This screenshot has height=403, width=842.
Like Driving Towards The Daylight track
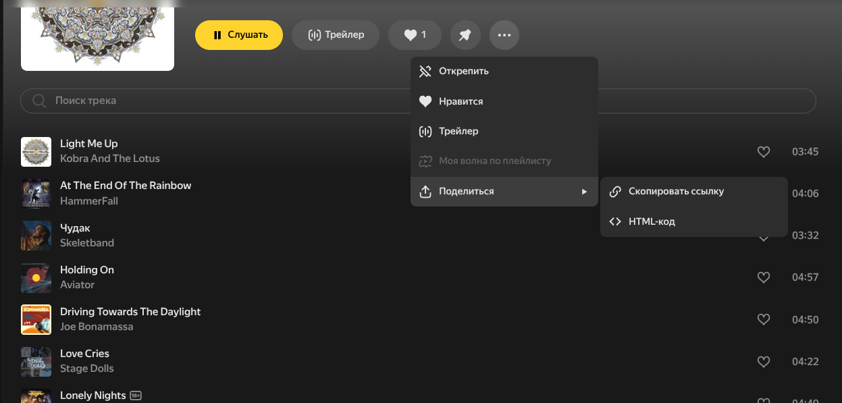(764, 319)
